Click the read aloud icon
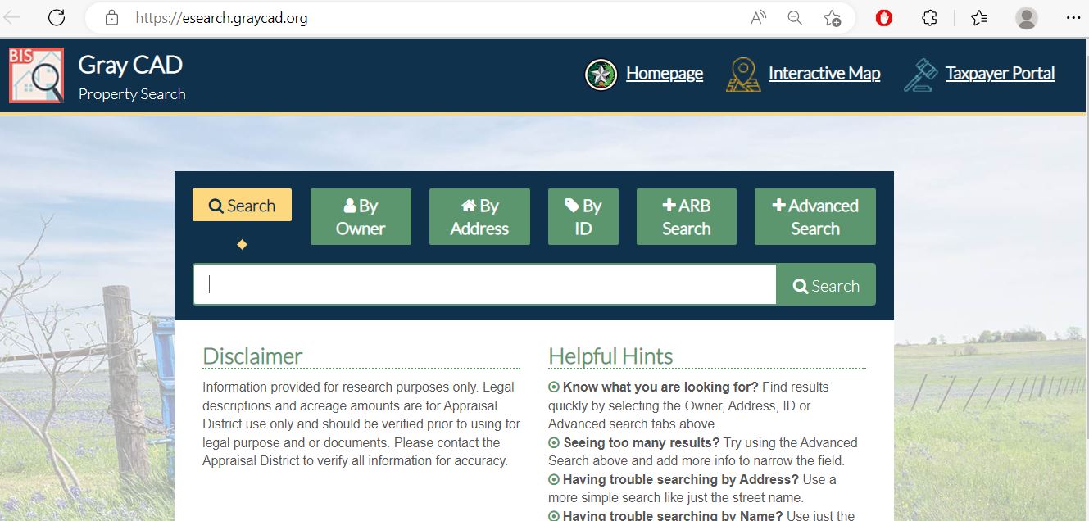This screenshot has height=521, width=1089. pyautogui.click(x=758, y=17)
